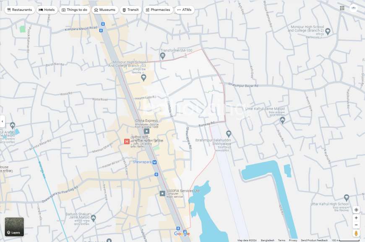Image resolution: width=365 pixels, height=242 pixels.
Task: Zoom in with the plus button
Action: tap(356, 218)
